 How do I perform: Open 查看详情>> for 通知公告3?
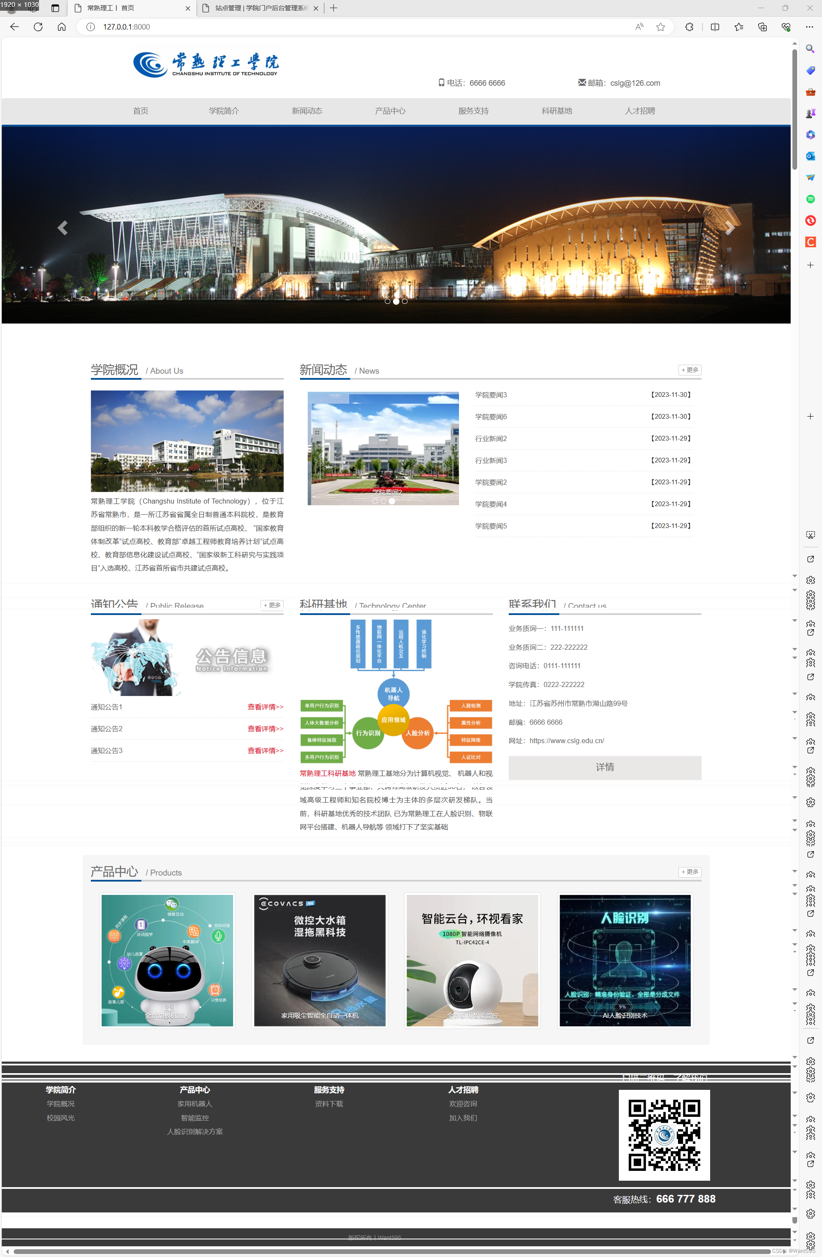click(x=265, y=750)
